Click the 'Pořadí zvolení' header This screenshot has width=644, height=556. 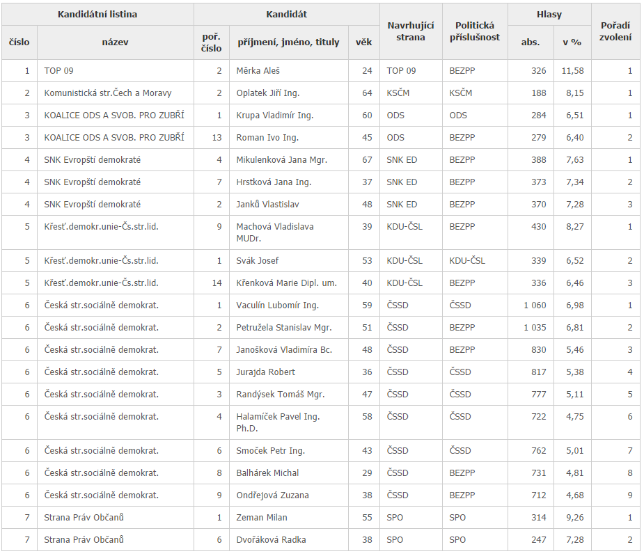click(615, 31)
